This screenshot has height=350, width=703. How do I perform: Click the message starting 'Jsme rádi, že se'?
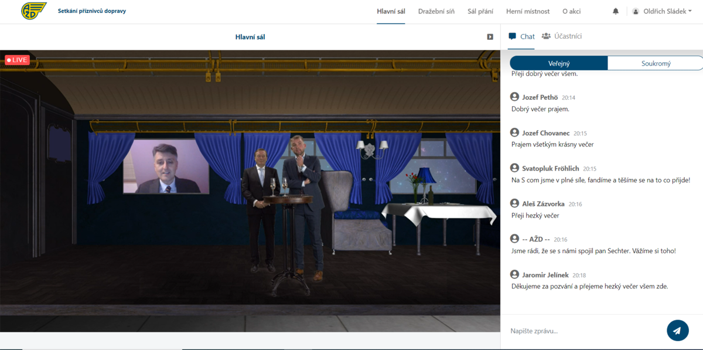click(593, 251)
